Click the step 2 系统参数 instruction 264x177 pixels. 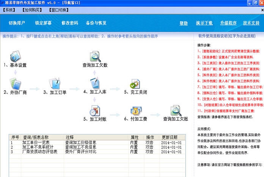coord(226,57)
